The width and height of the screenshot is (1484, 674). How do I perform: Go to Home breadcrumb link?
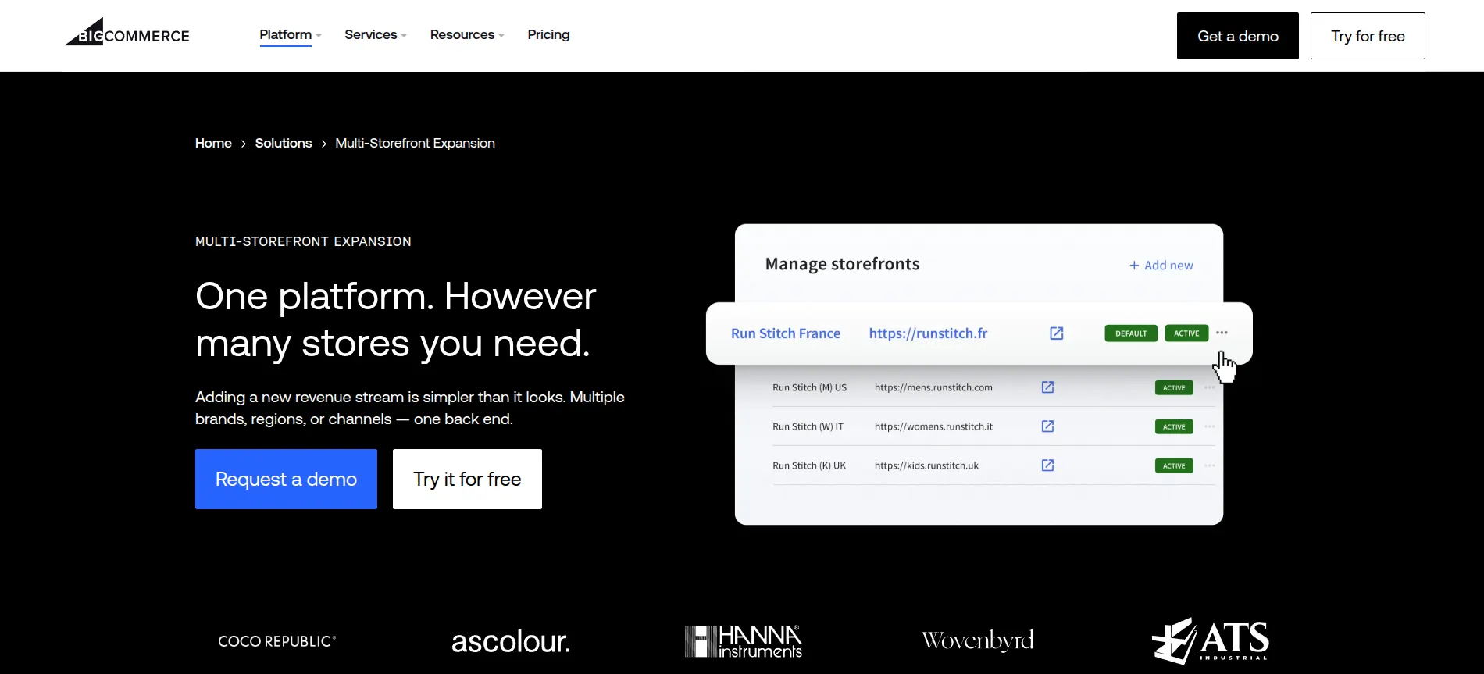tap(213, 143)
